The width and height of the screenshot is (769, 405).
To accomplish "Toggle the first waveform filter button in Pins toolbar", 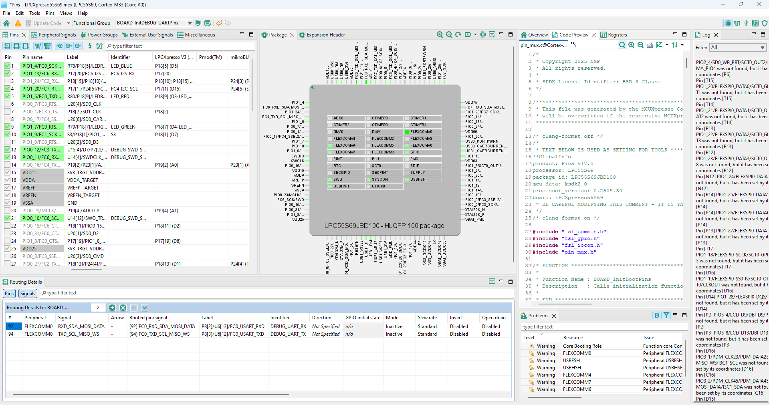I will point(38,46).
